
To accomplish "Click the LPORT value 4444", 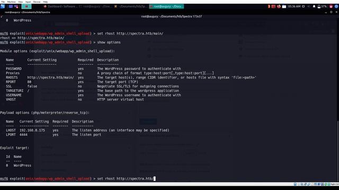I will tap(23, 135).
